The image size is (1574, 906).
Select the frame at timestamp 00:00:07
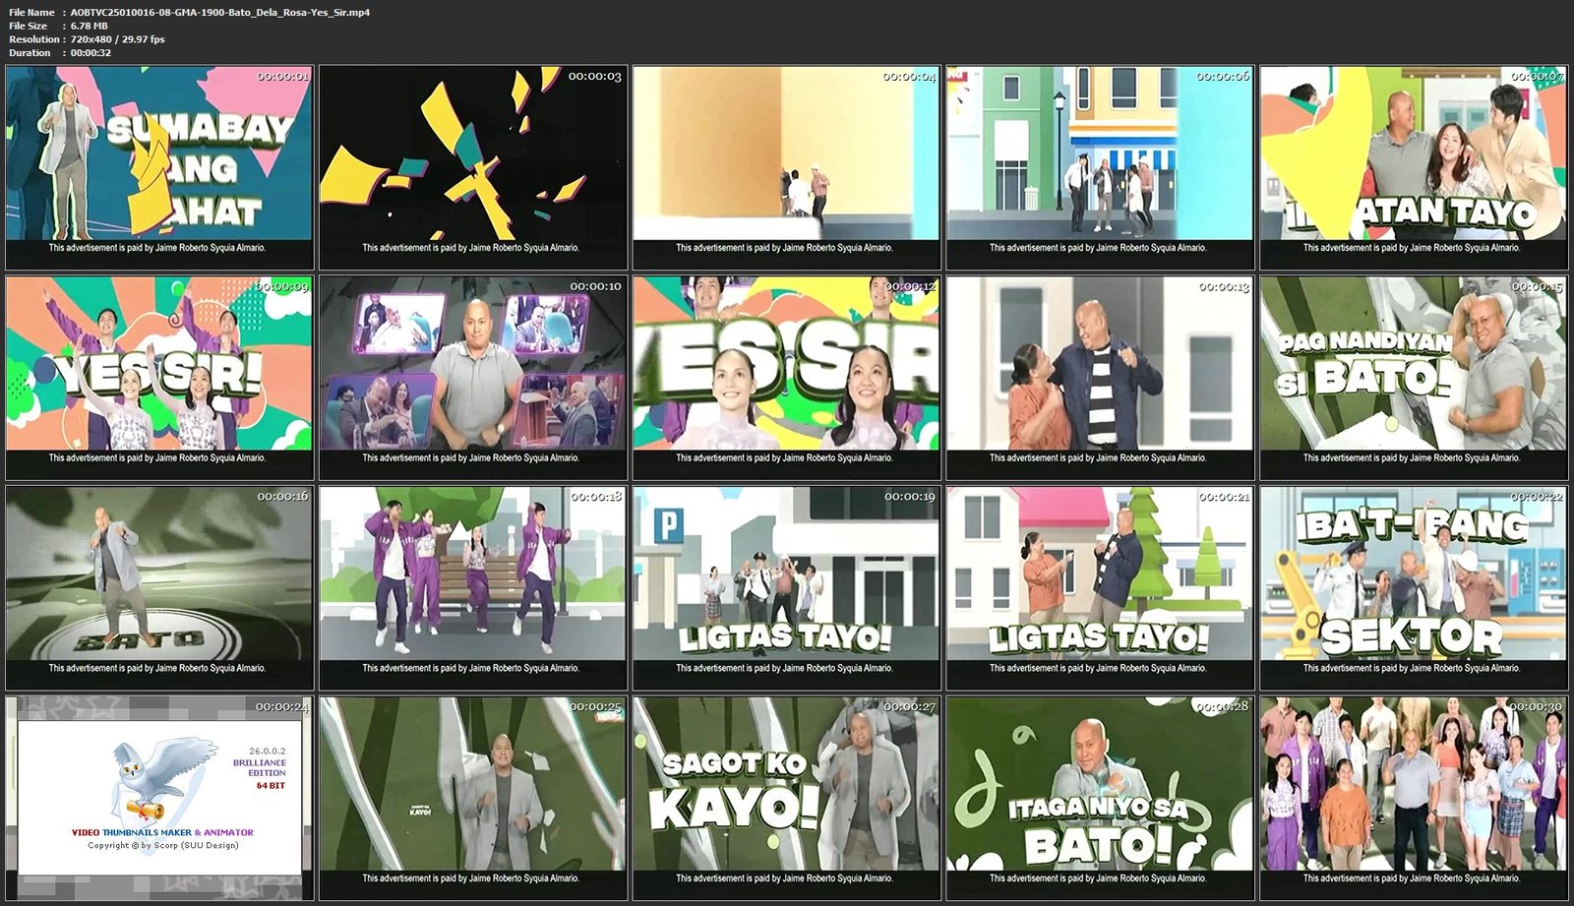pyautogui.click(x=1414, y=167)
